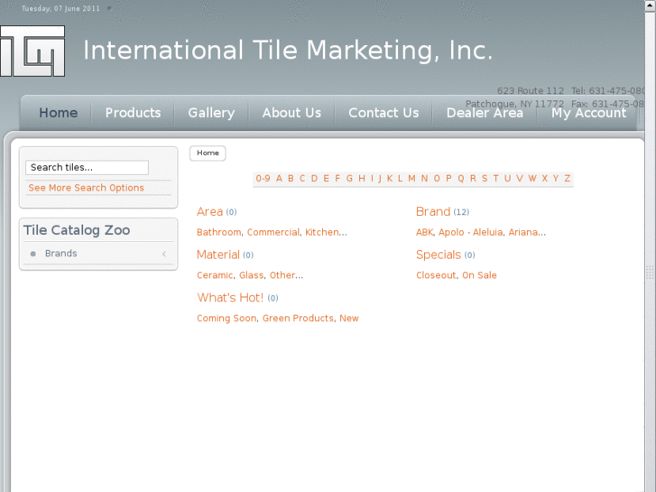This screenshot has height=492, width=656.
Task: Open the Specials category heading
Action: [x=439, y=255]
